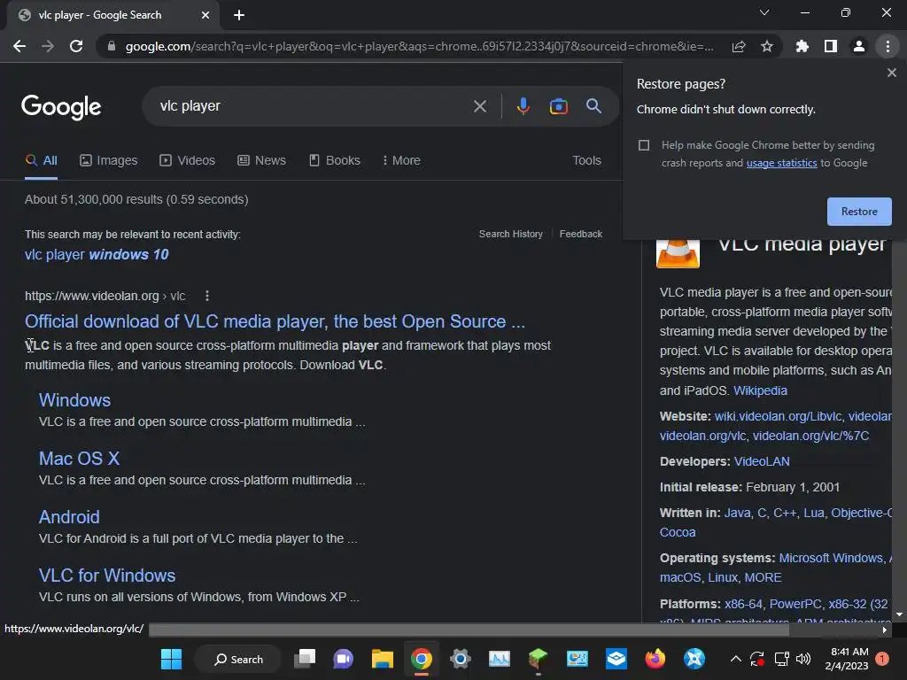Open Firefox from the taskbar
The height and width of the screenshot is (680, 907).
[x=655, y=659]
